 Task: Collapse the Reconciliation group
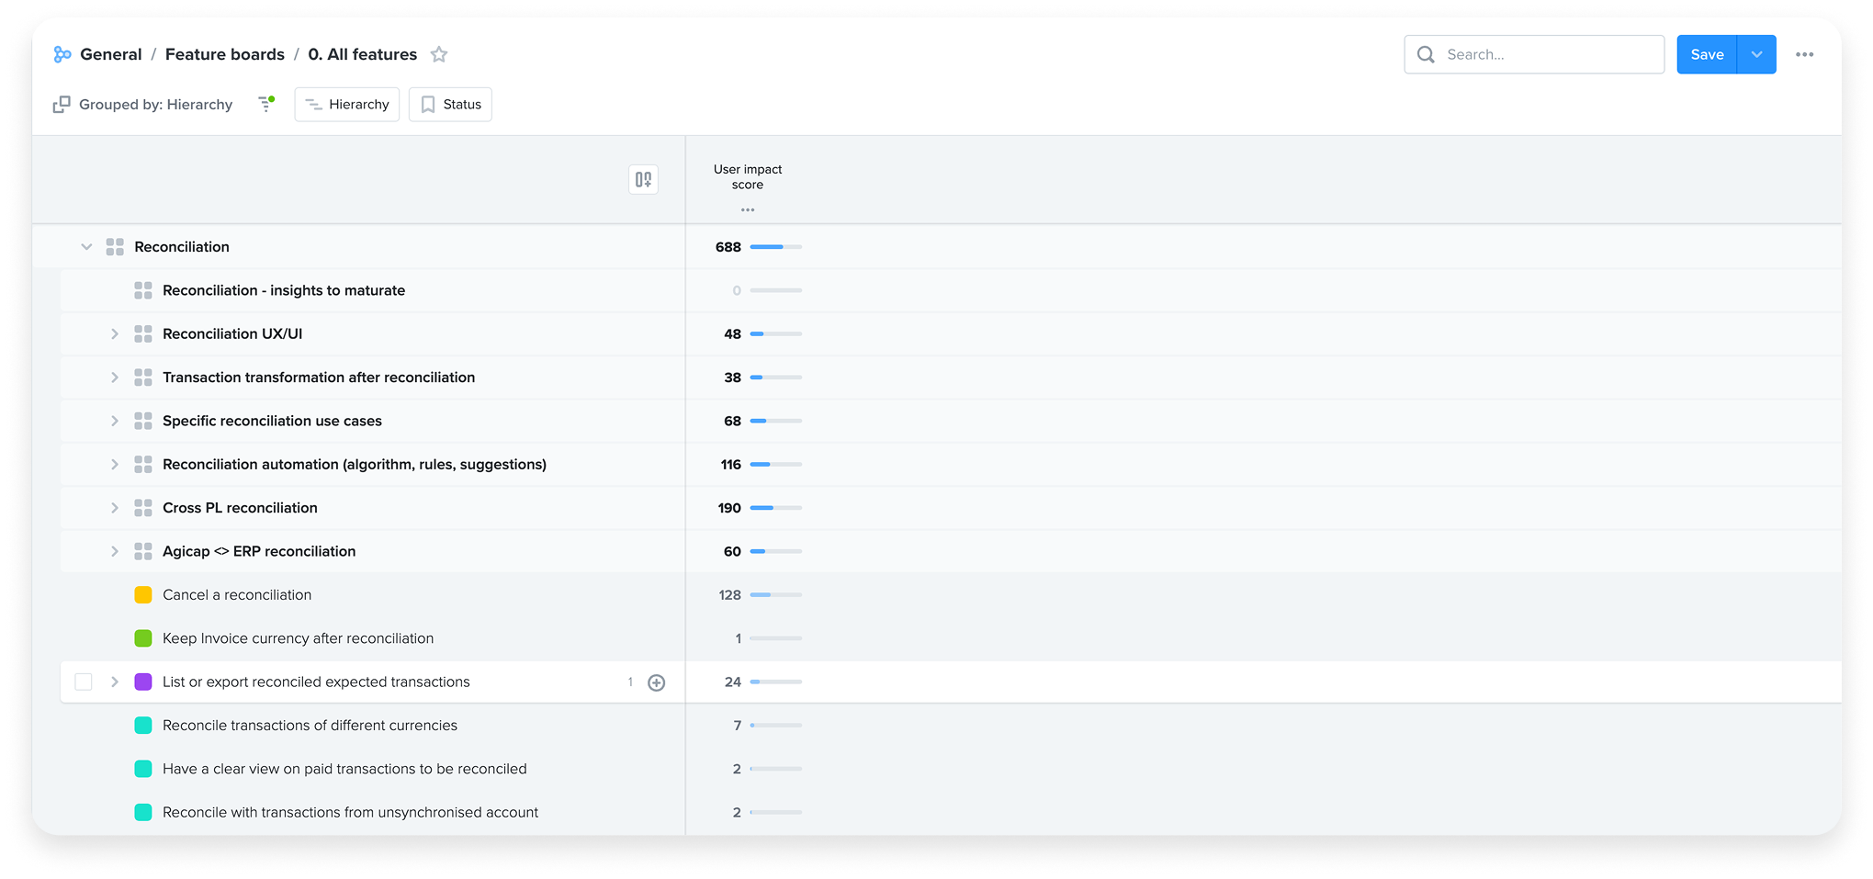click(x=86, y=247)
